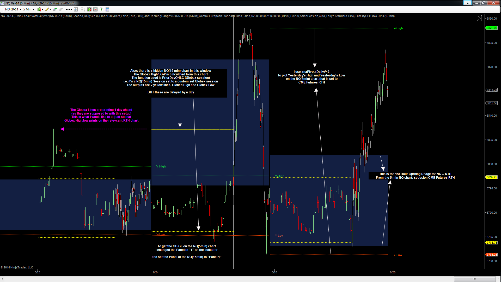Close the NinjaTrader chart window
The width and height of the screenshot is (501, 282).
coord(493,3)
